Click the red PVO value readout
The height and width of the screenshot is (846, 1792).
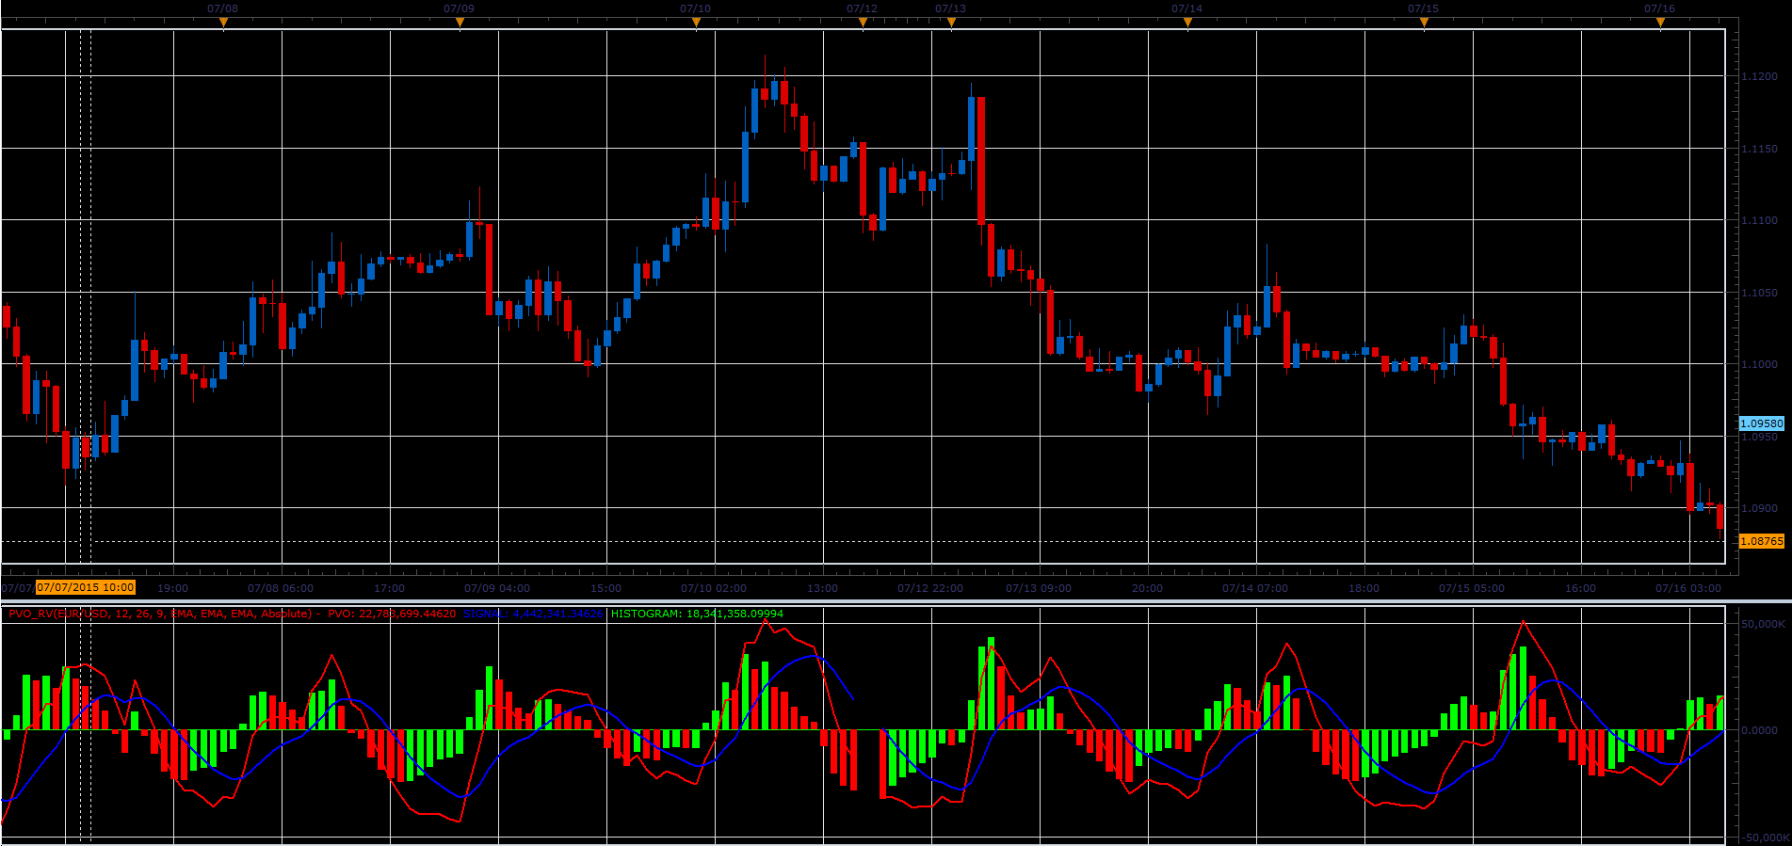[392, 614]
